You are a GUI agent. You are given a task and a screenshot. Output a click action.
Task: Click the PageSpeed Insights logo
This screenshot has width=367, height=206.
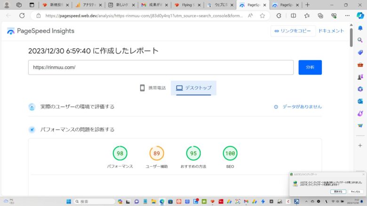click(x=40, y=31)
